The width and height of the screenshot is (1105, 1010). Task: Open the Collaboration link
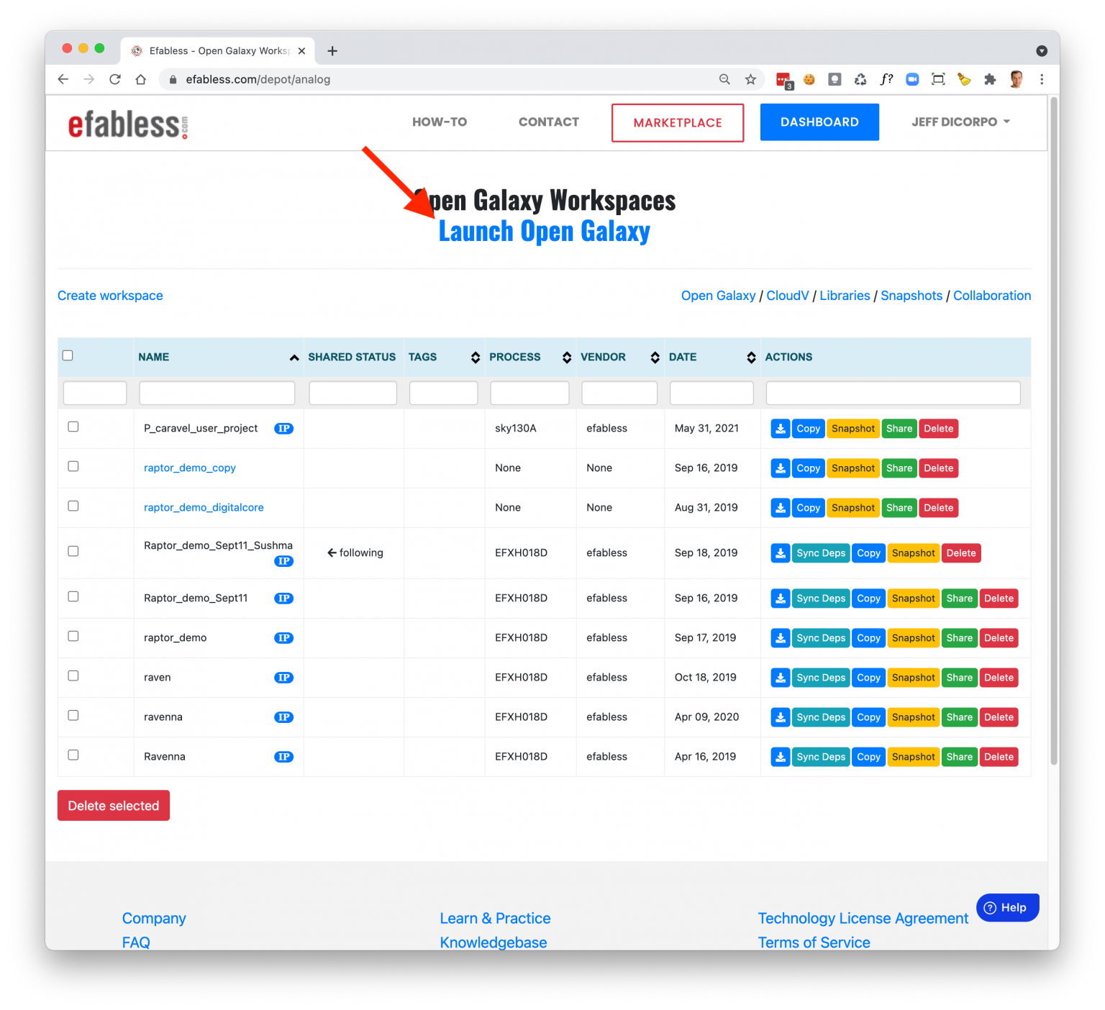point(992,296)
